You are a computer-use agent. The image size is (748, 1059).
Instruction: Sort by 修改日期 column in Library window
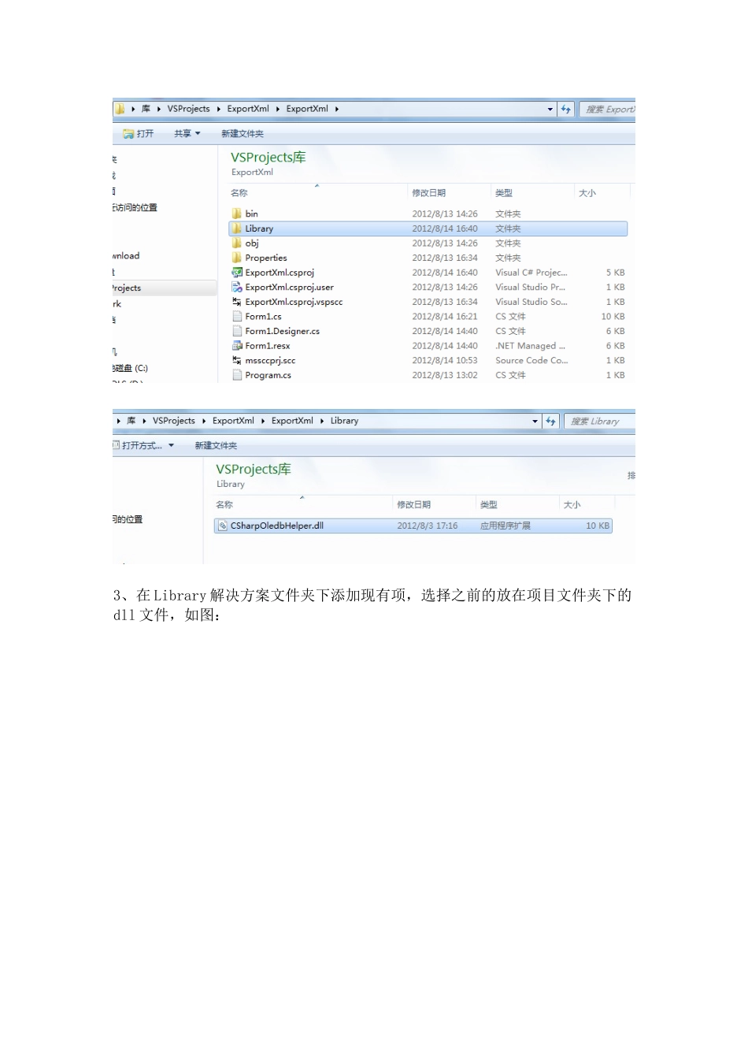pos(414,505)
